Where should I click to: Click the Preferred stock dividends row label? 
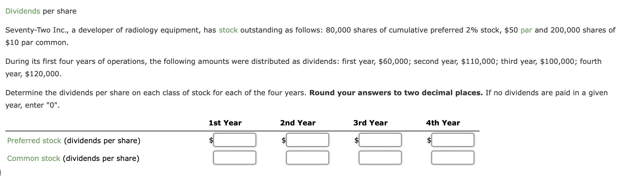click(x=73, y=140)
